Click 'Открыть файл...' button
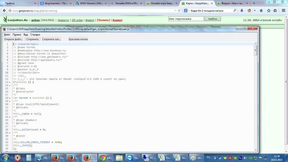This screenshot has width=288, height=162. [14, 39]
